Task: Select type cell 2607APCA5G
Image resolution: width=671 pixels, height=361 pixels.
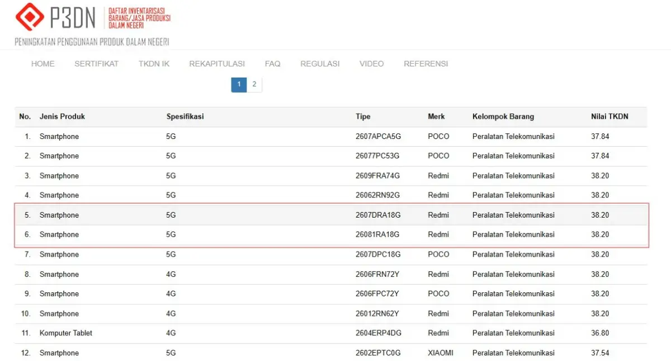Action: tap(379, 137)
